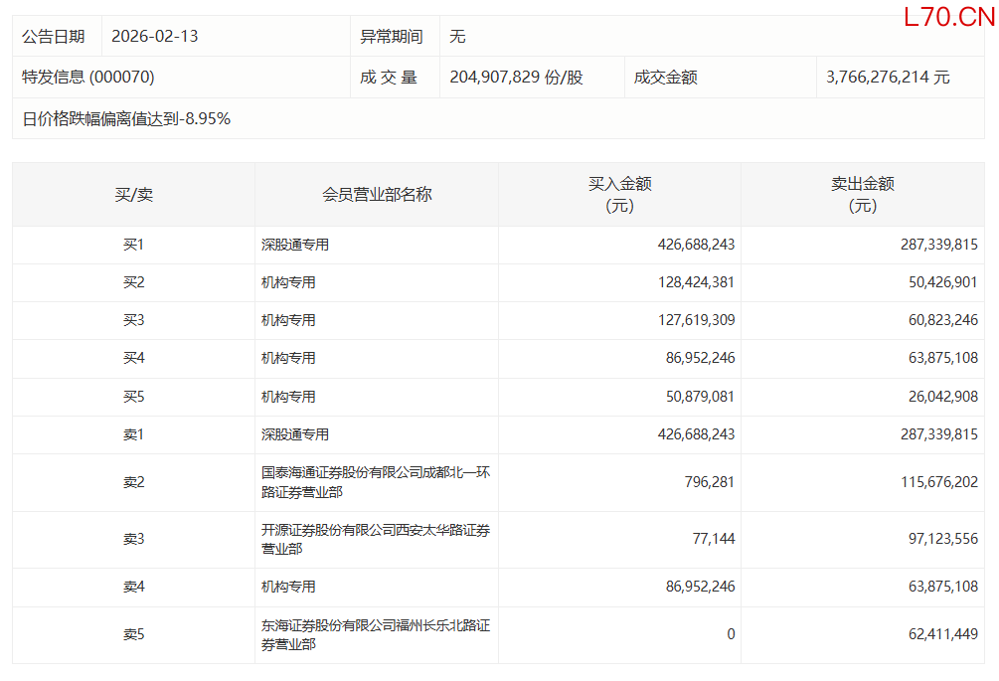999x681 pixels.
Task: Open 开源证券西安太华路证券营业部 entry
Action: pyautogui.click(x=375, y=539)
